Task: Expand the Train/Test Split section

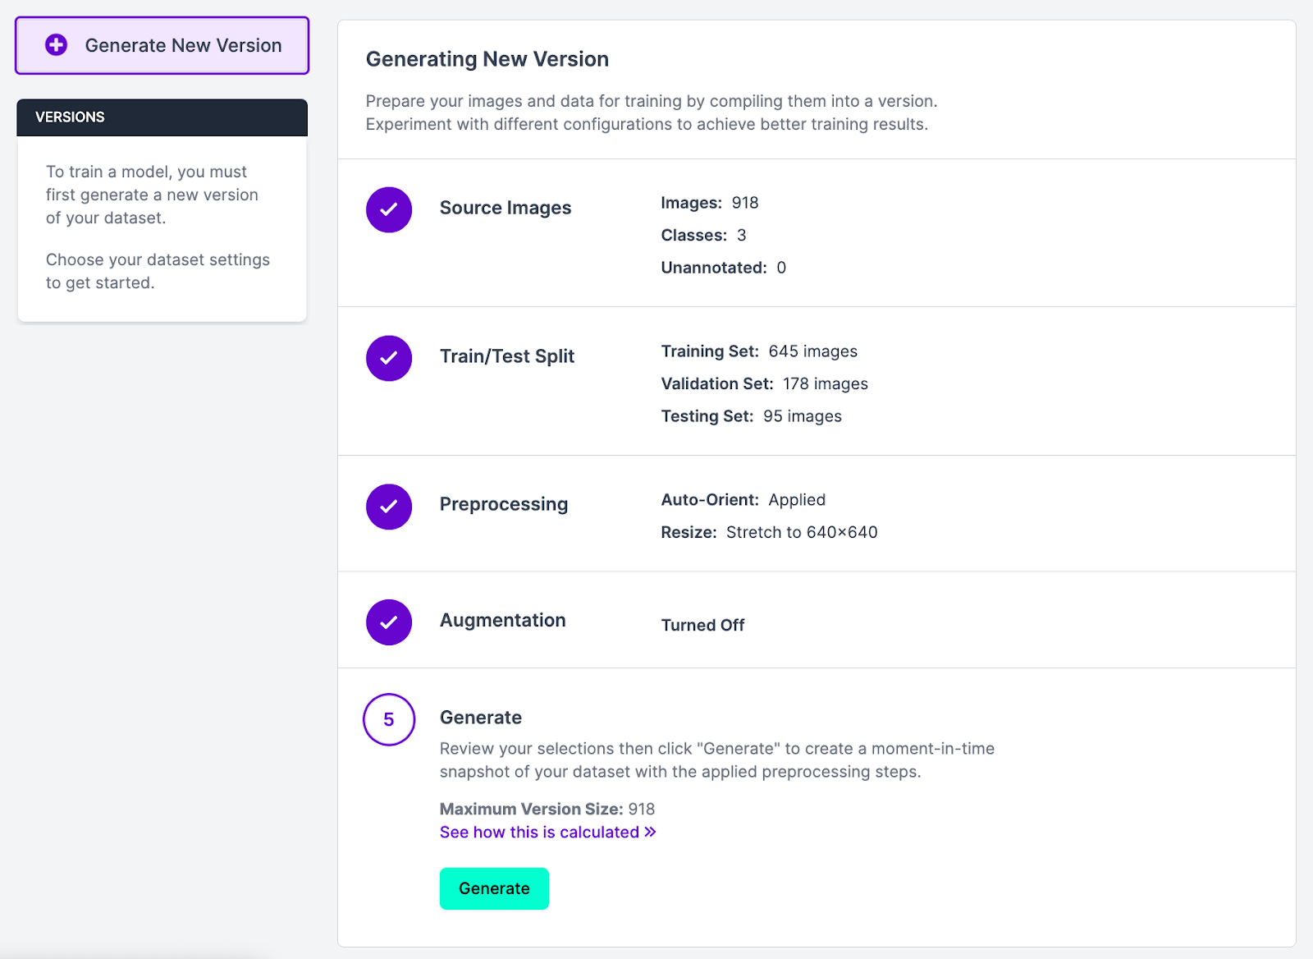Action: (x=506, y=356)
